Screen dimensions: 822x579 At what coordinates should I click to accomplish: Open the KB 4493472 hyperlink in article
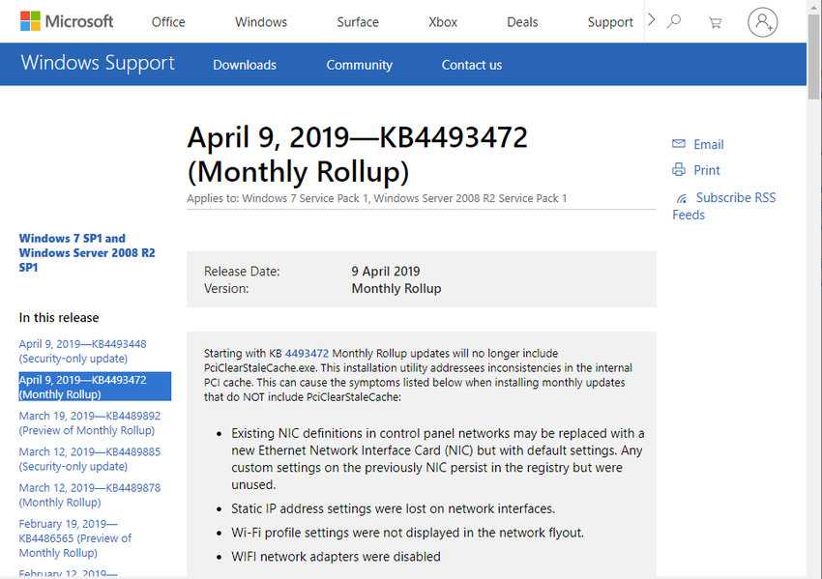click(307, 353)
